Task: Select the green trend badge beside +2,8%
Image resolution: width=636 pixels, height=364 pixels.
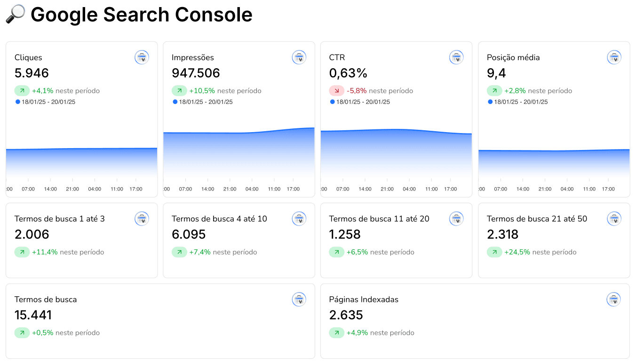Action: (x=494, y=91)
